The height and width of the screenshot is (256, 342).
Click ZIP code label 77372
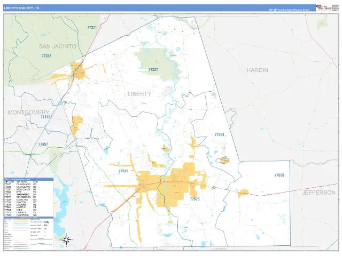pos(45,117)
